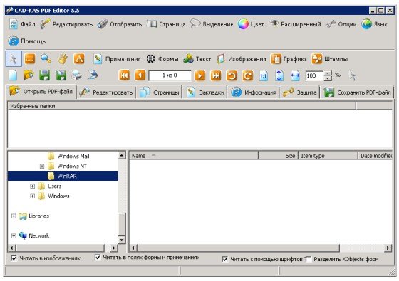Jump to the last page
Viewport: 399px width, 281px height.
pos(216,75)
